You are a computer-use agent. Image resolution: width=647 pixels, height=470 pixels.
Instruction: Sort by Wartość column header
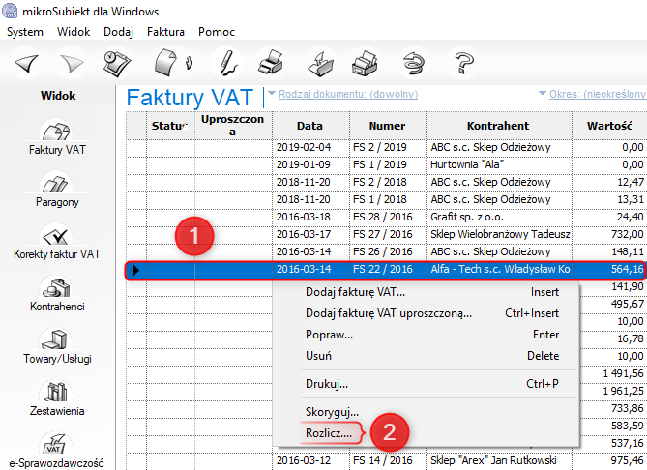pos(609,126)
